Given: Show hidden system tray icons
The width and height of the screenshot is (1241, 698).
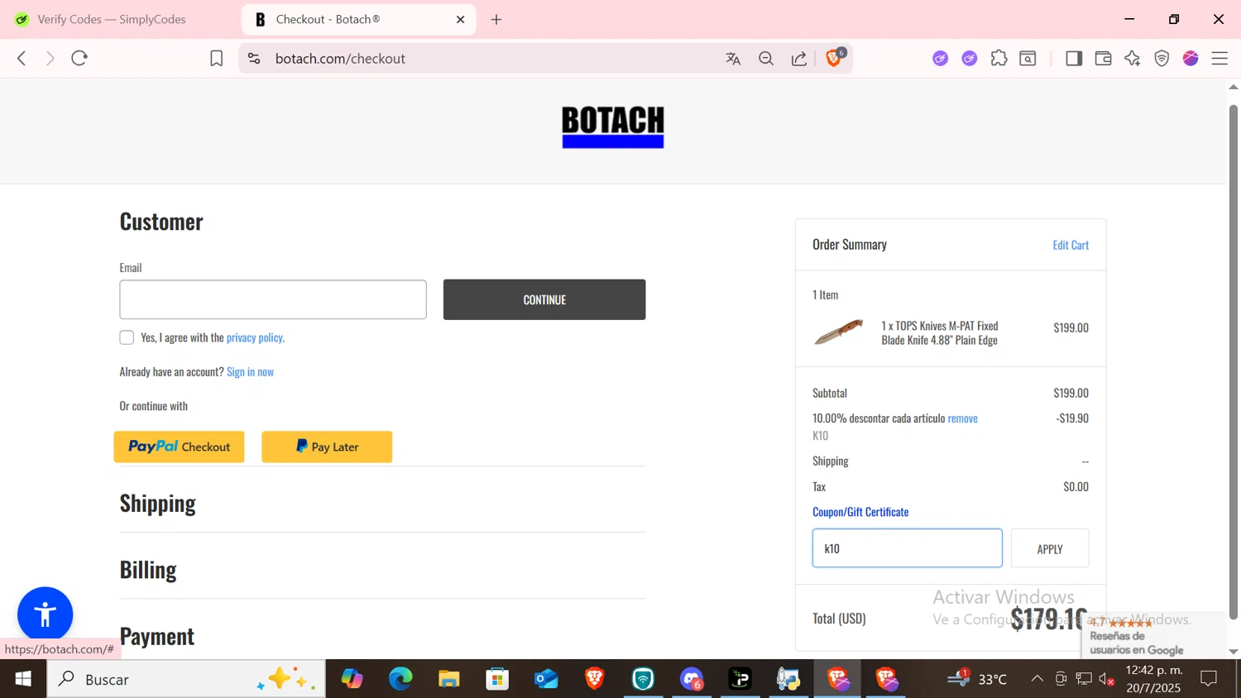Looking at the screenshot, I should click(1037, 679).
